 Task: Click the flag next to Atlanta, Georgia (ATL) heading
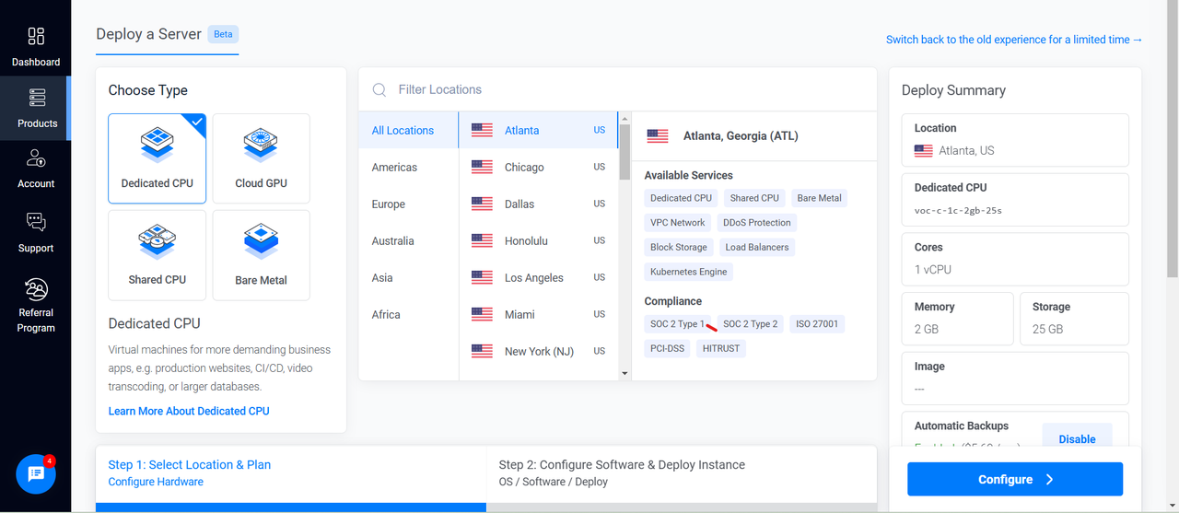point(658,136)
